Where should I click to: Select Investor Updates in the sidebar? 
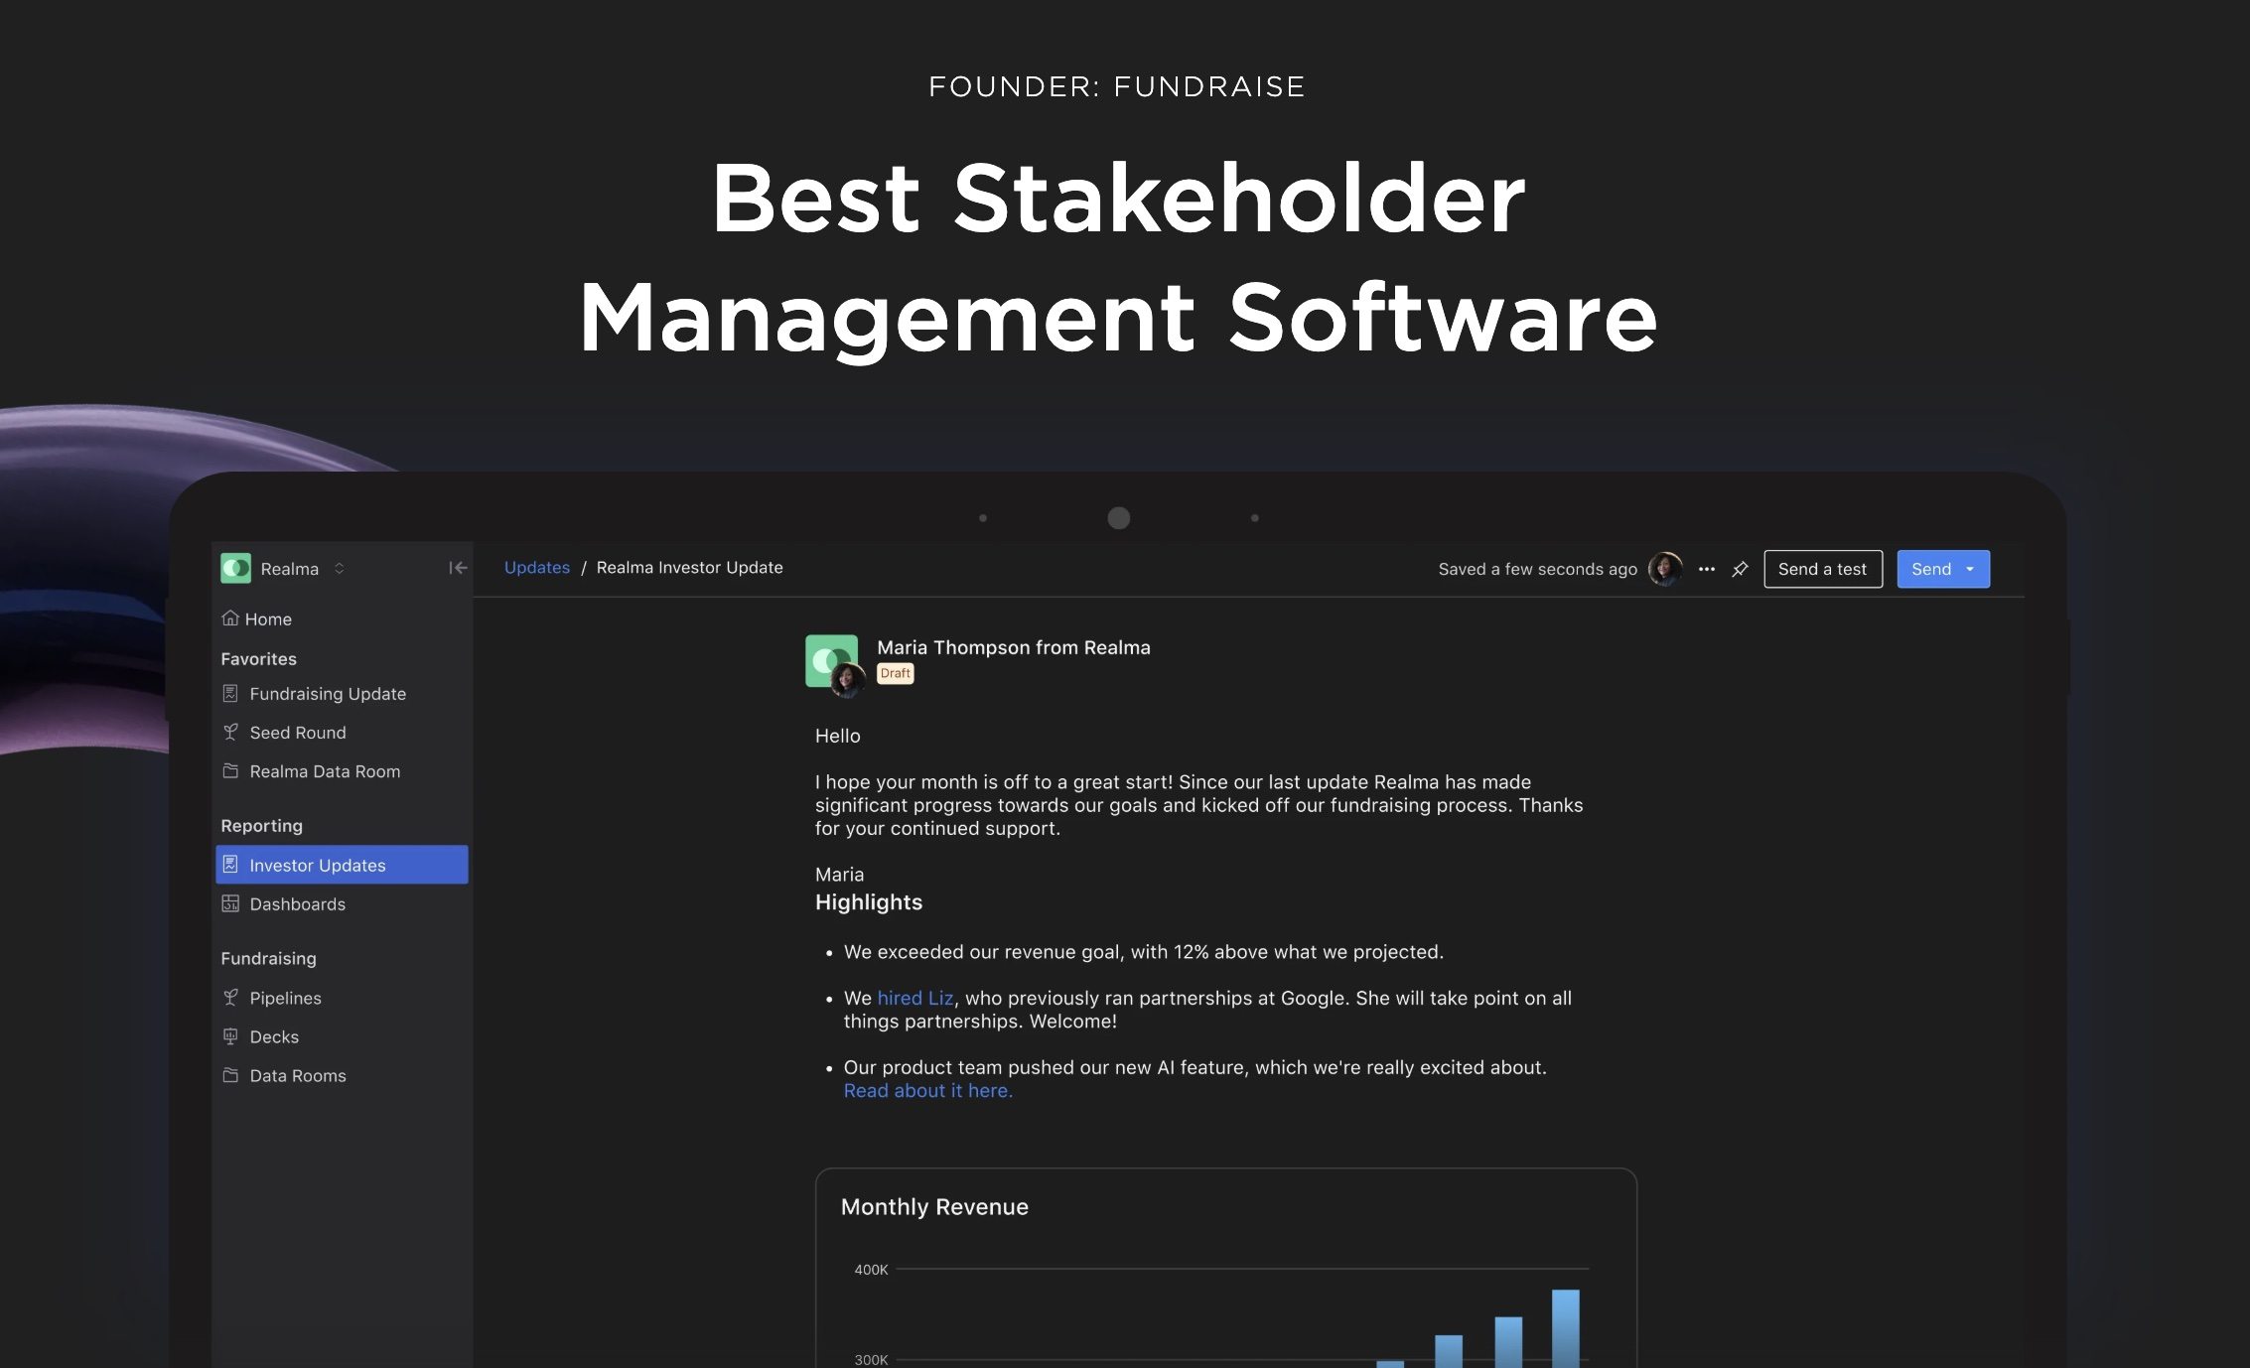318,866
